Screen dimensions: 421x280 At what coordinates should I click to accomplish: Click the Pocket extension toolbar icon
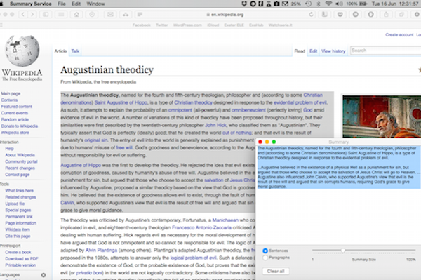(x=340, y=15)
